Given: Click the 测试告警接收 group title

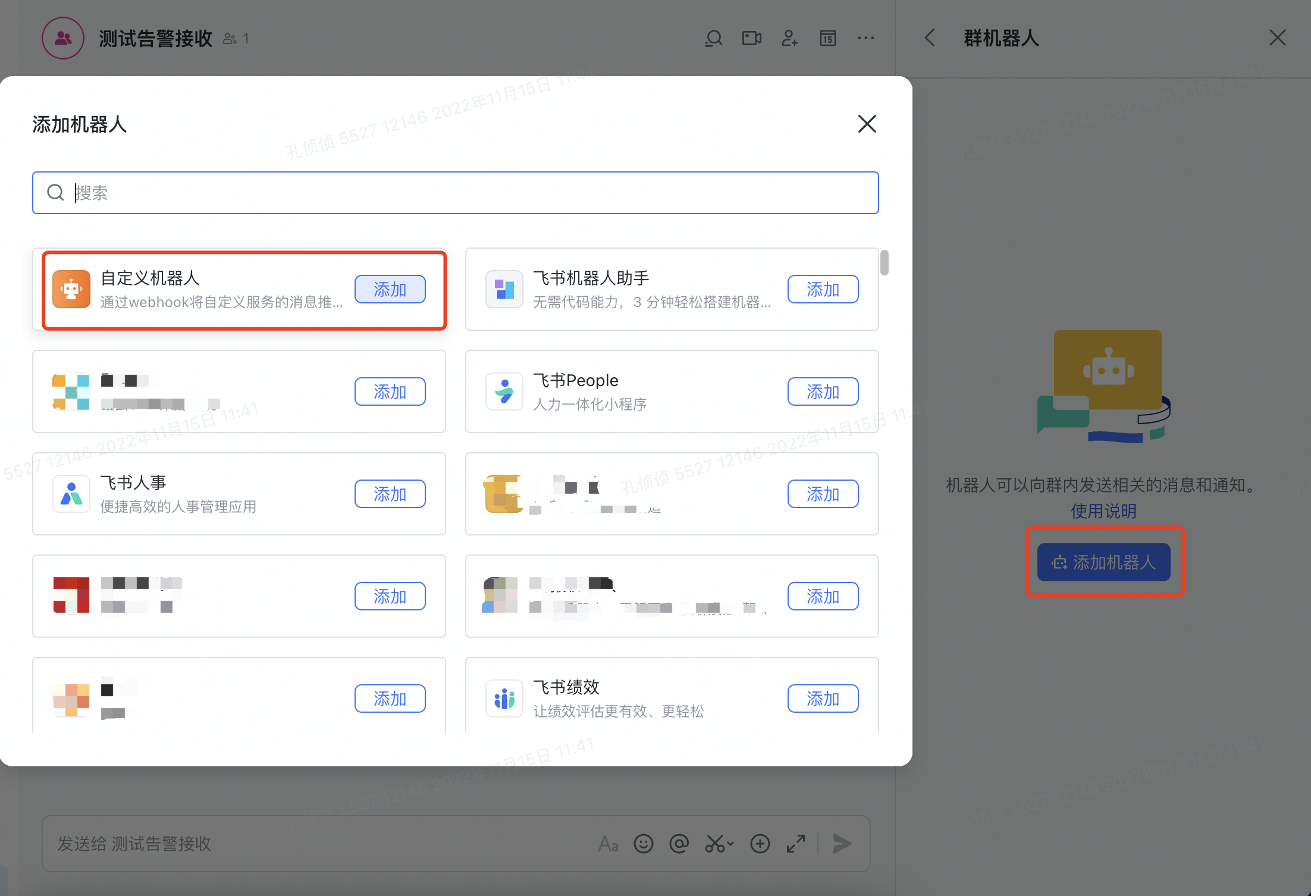Looking at the screenshot, I should 155,39.
